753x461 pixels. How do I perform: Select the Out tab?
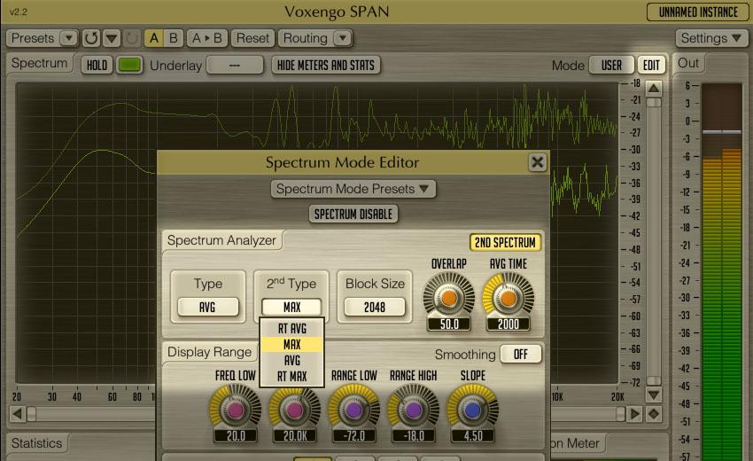pos(687,63)
